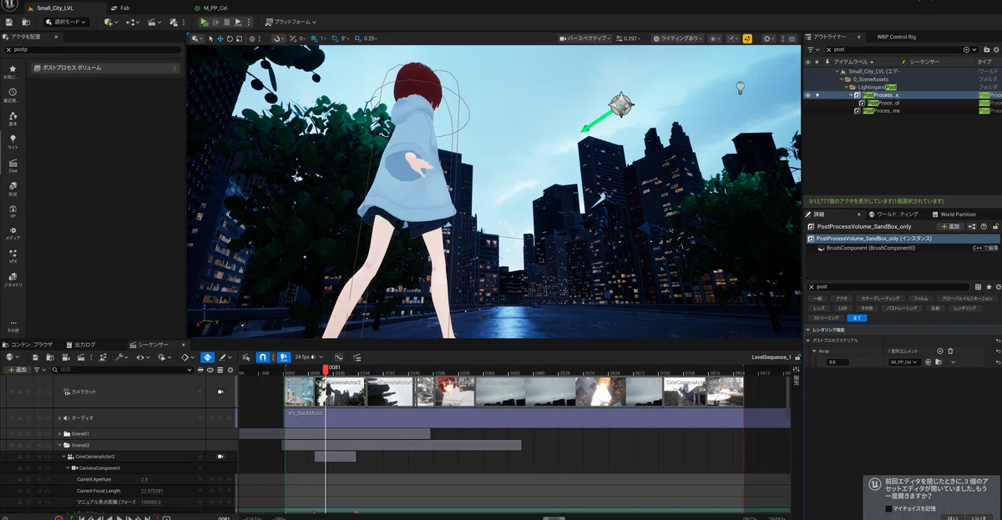Toggle camera icon on CineCameraActor2 track
The width and height of the screenshot is (1002, 520).
pyautogui.click(x=221, y=457)
